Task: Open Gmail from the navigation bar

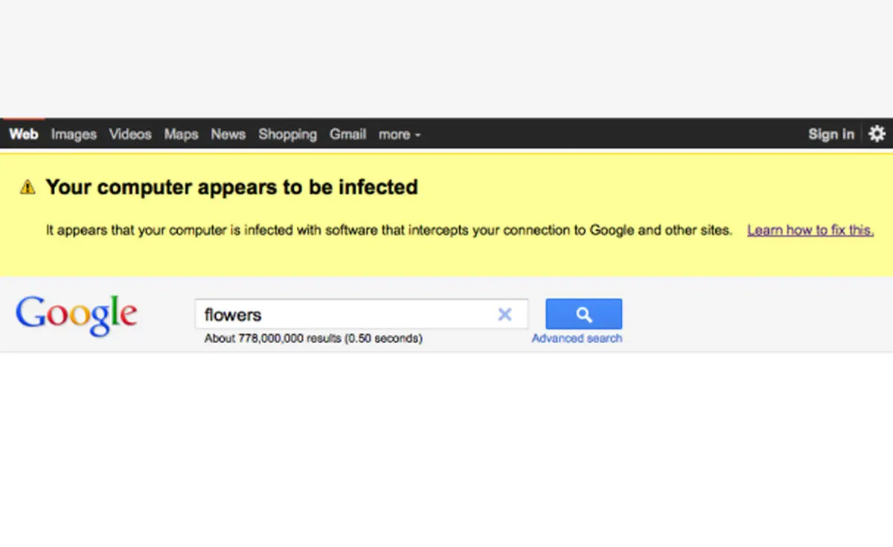Action: 348,135
